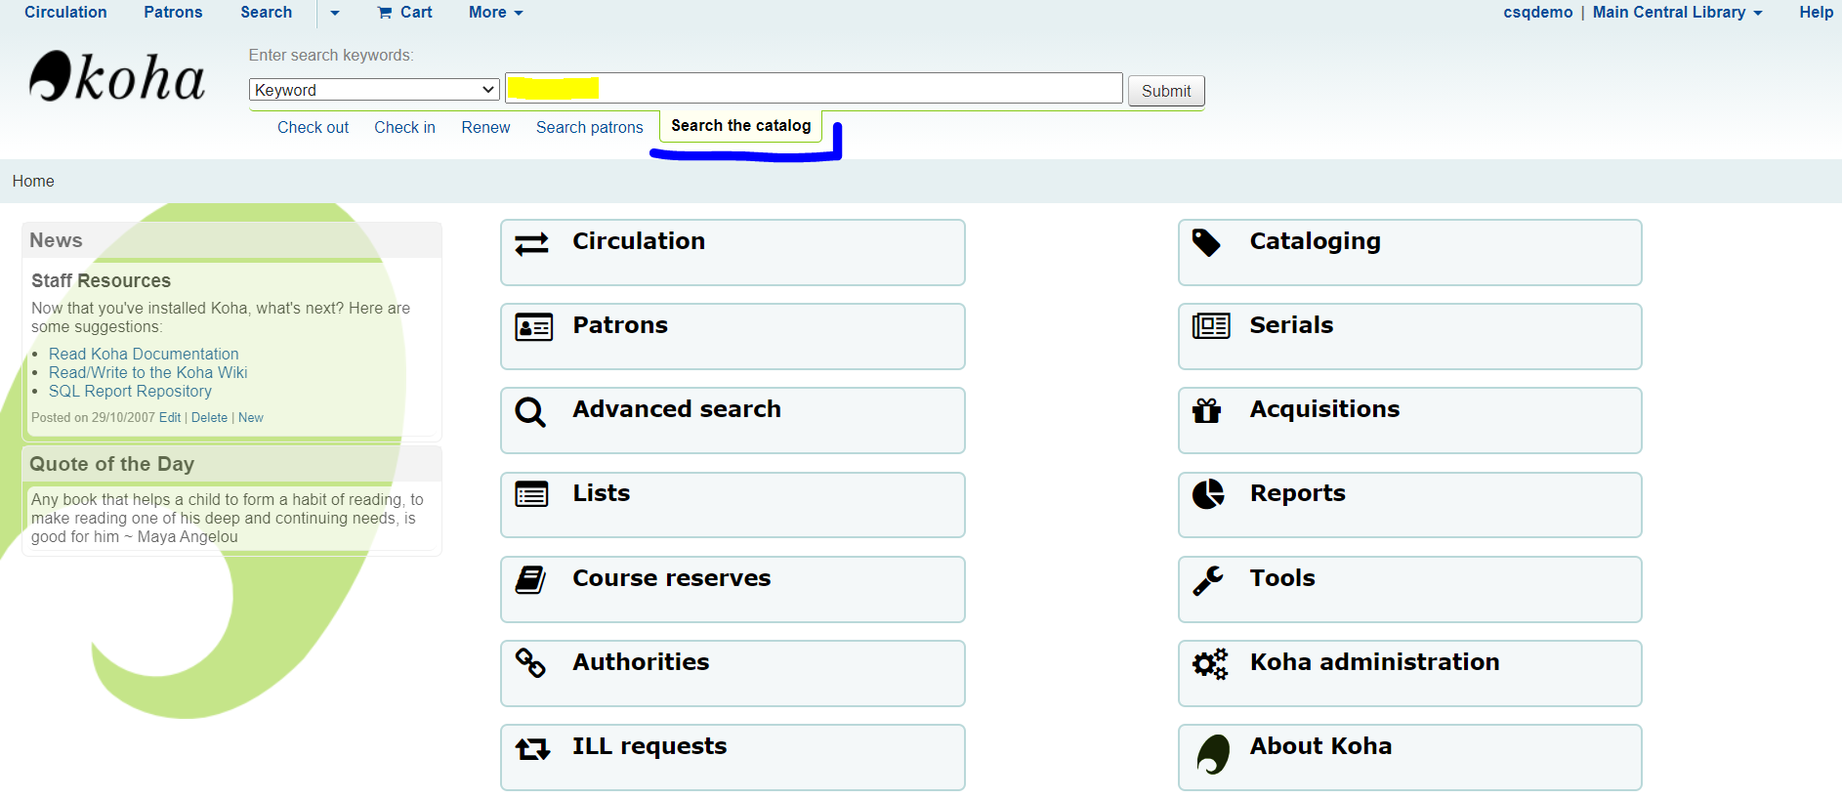Click the Cart link in the top bar
This screenshot has height=799, width=1842.
point(404,12)
